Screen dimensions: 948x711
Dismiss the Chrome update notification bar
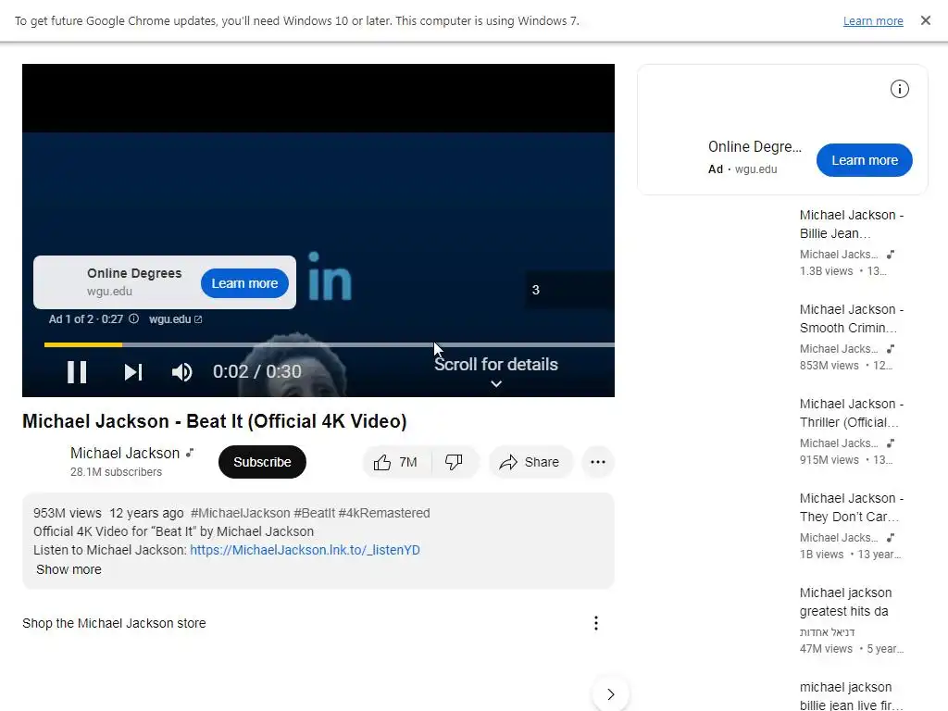tap(926, 20)
